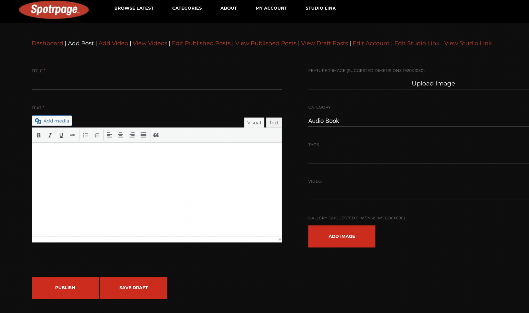Viewport: 529px width, 313px height.
Task: Align text right in editor
Action: (132, 135)
